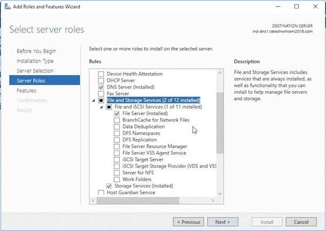The image size is (326, 231).
Task: Select the Work Folders label
Action: click(137, 179)
